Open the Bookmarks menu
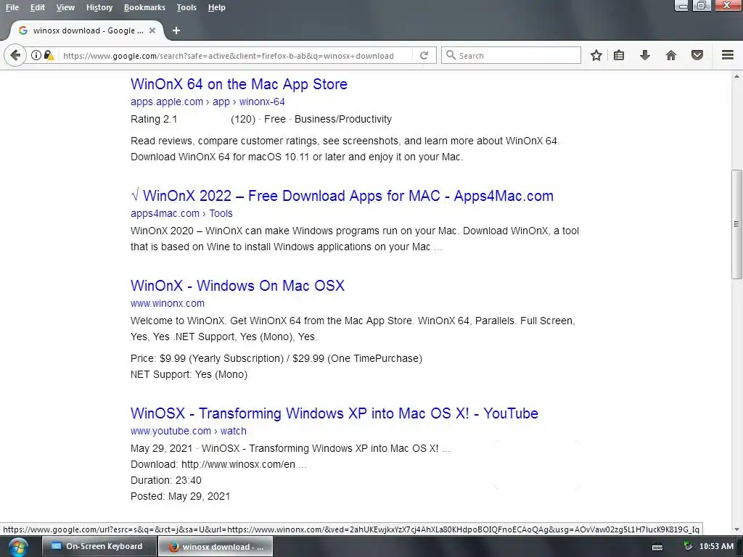743x557 pixels. coord(144,7)
